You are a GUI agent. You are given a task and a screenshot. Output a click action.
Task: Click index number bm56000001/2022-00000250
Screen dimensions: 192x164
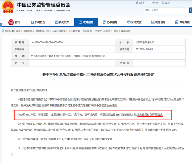pyautogui.click(x=47, y=42)
